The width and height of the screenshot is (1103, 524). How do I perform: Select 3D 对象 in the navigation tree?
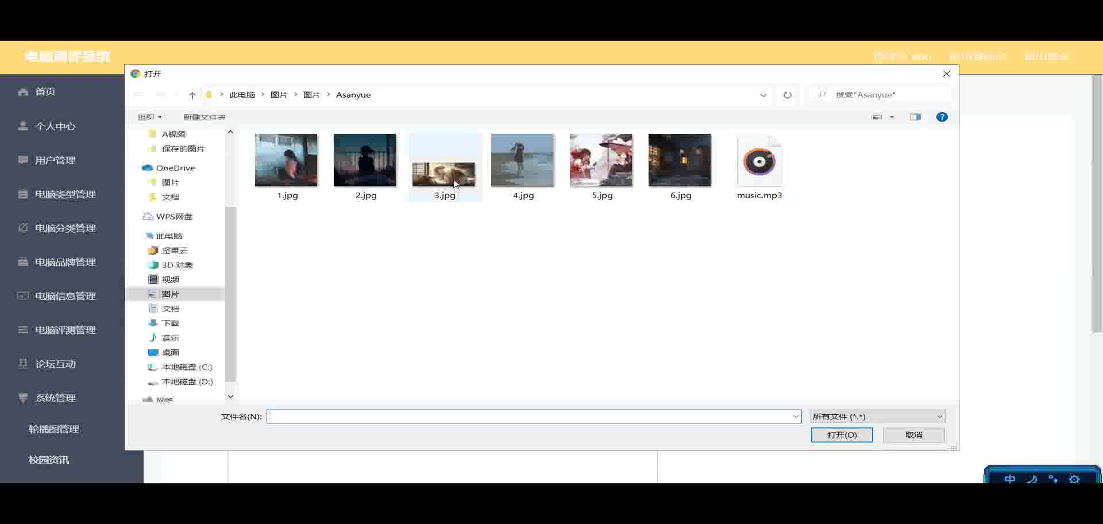tap(177, 265)
